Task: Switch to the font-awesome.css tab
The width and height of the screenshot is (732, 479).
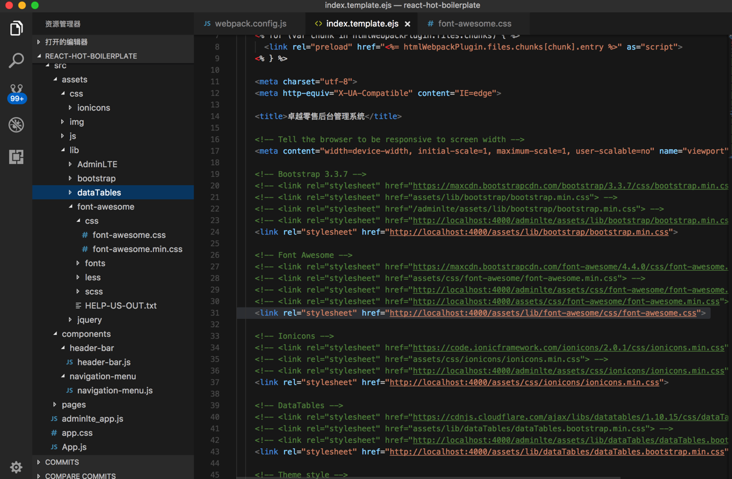Action: [474, 24]
